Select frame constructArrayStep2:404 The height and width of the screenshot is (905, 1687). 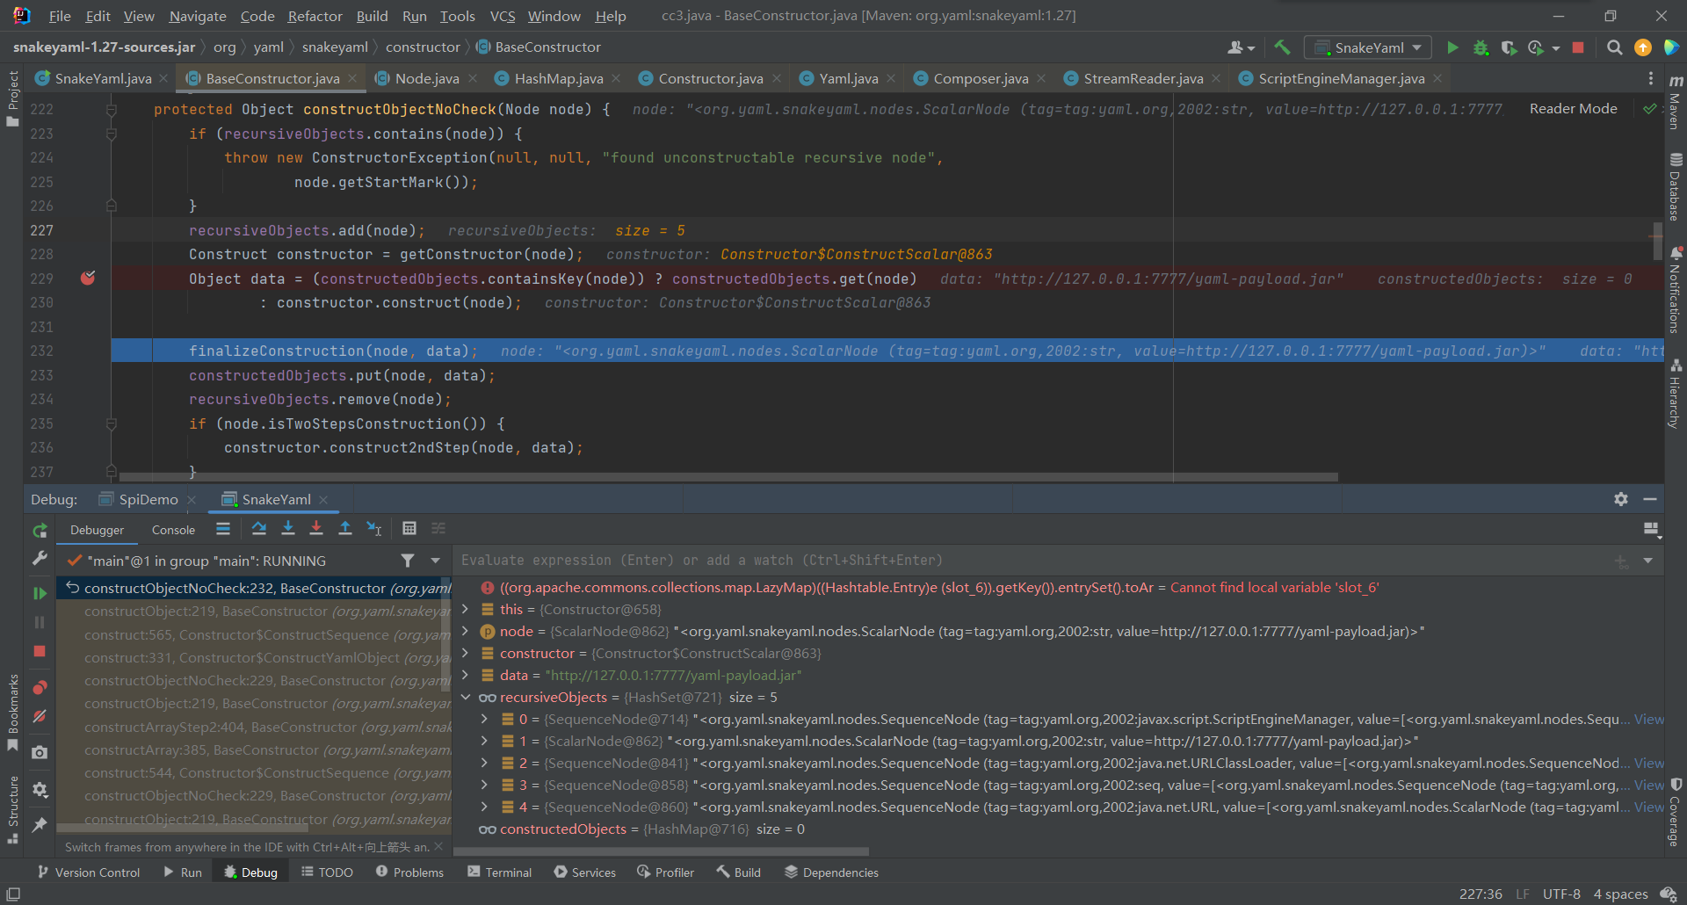click(x=267, y=727)
